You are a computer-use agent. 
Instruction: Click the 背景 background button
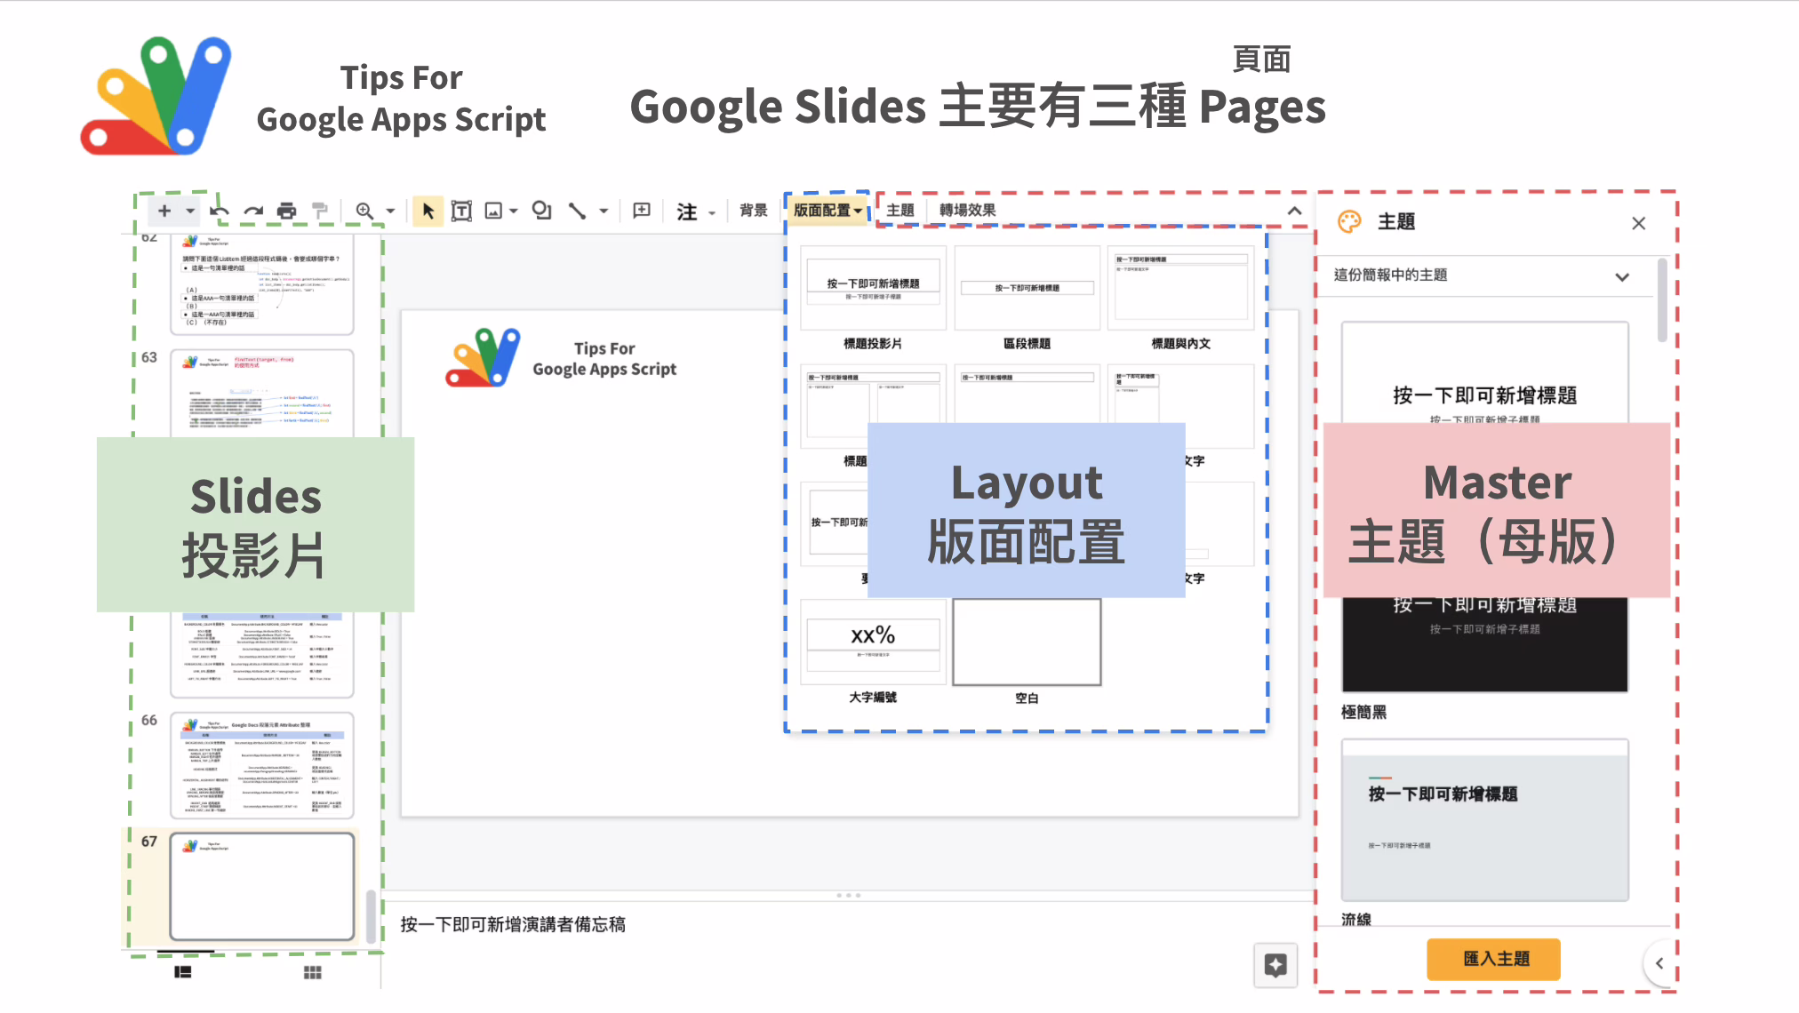pos(754,211)
